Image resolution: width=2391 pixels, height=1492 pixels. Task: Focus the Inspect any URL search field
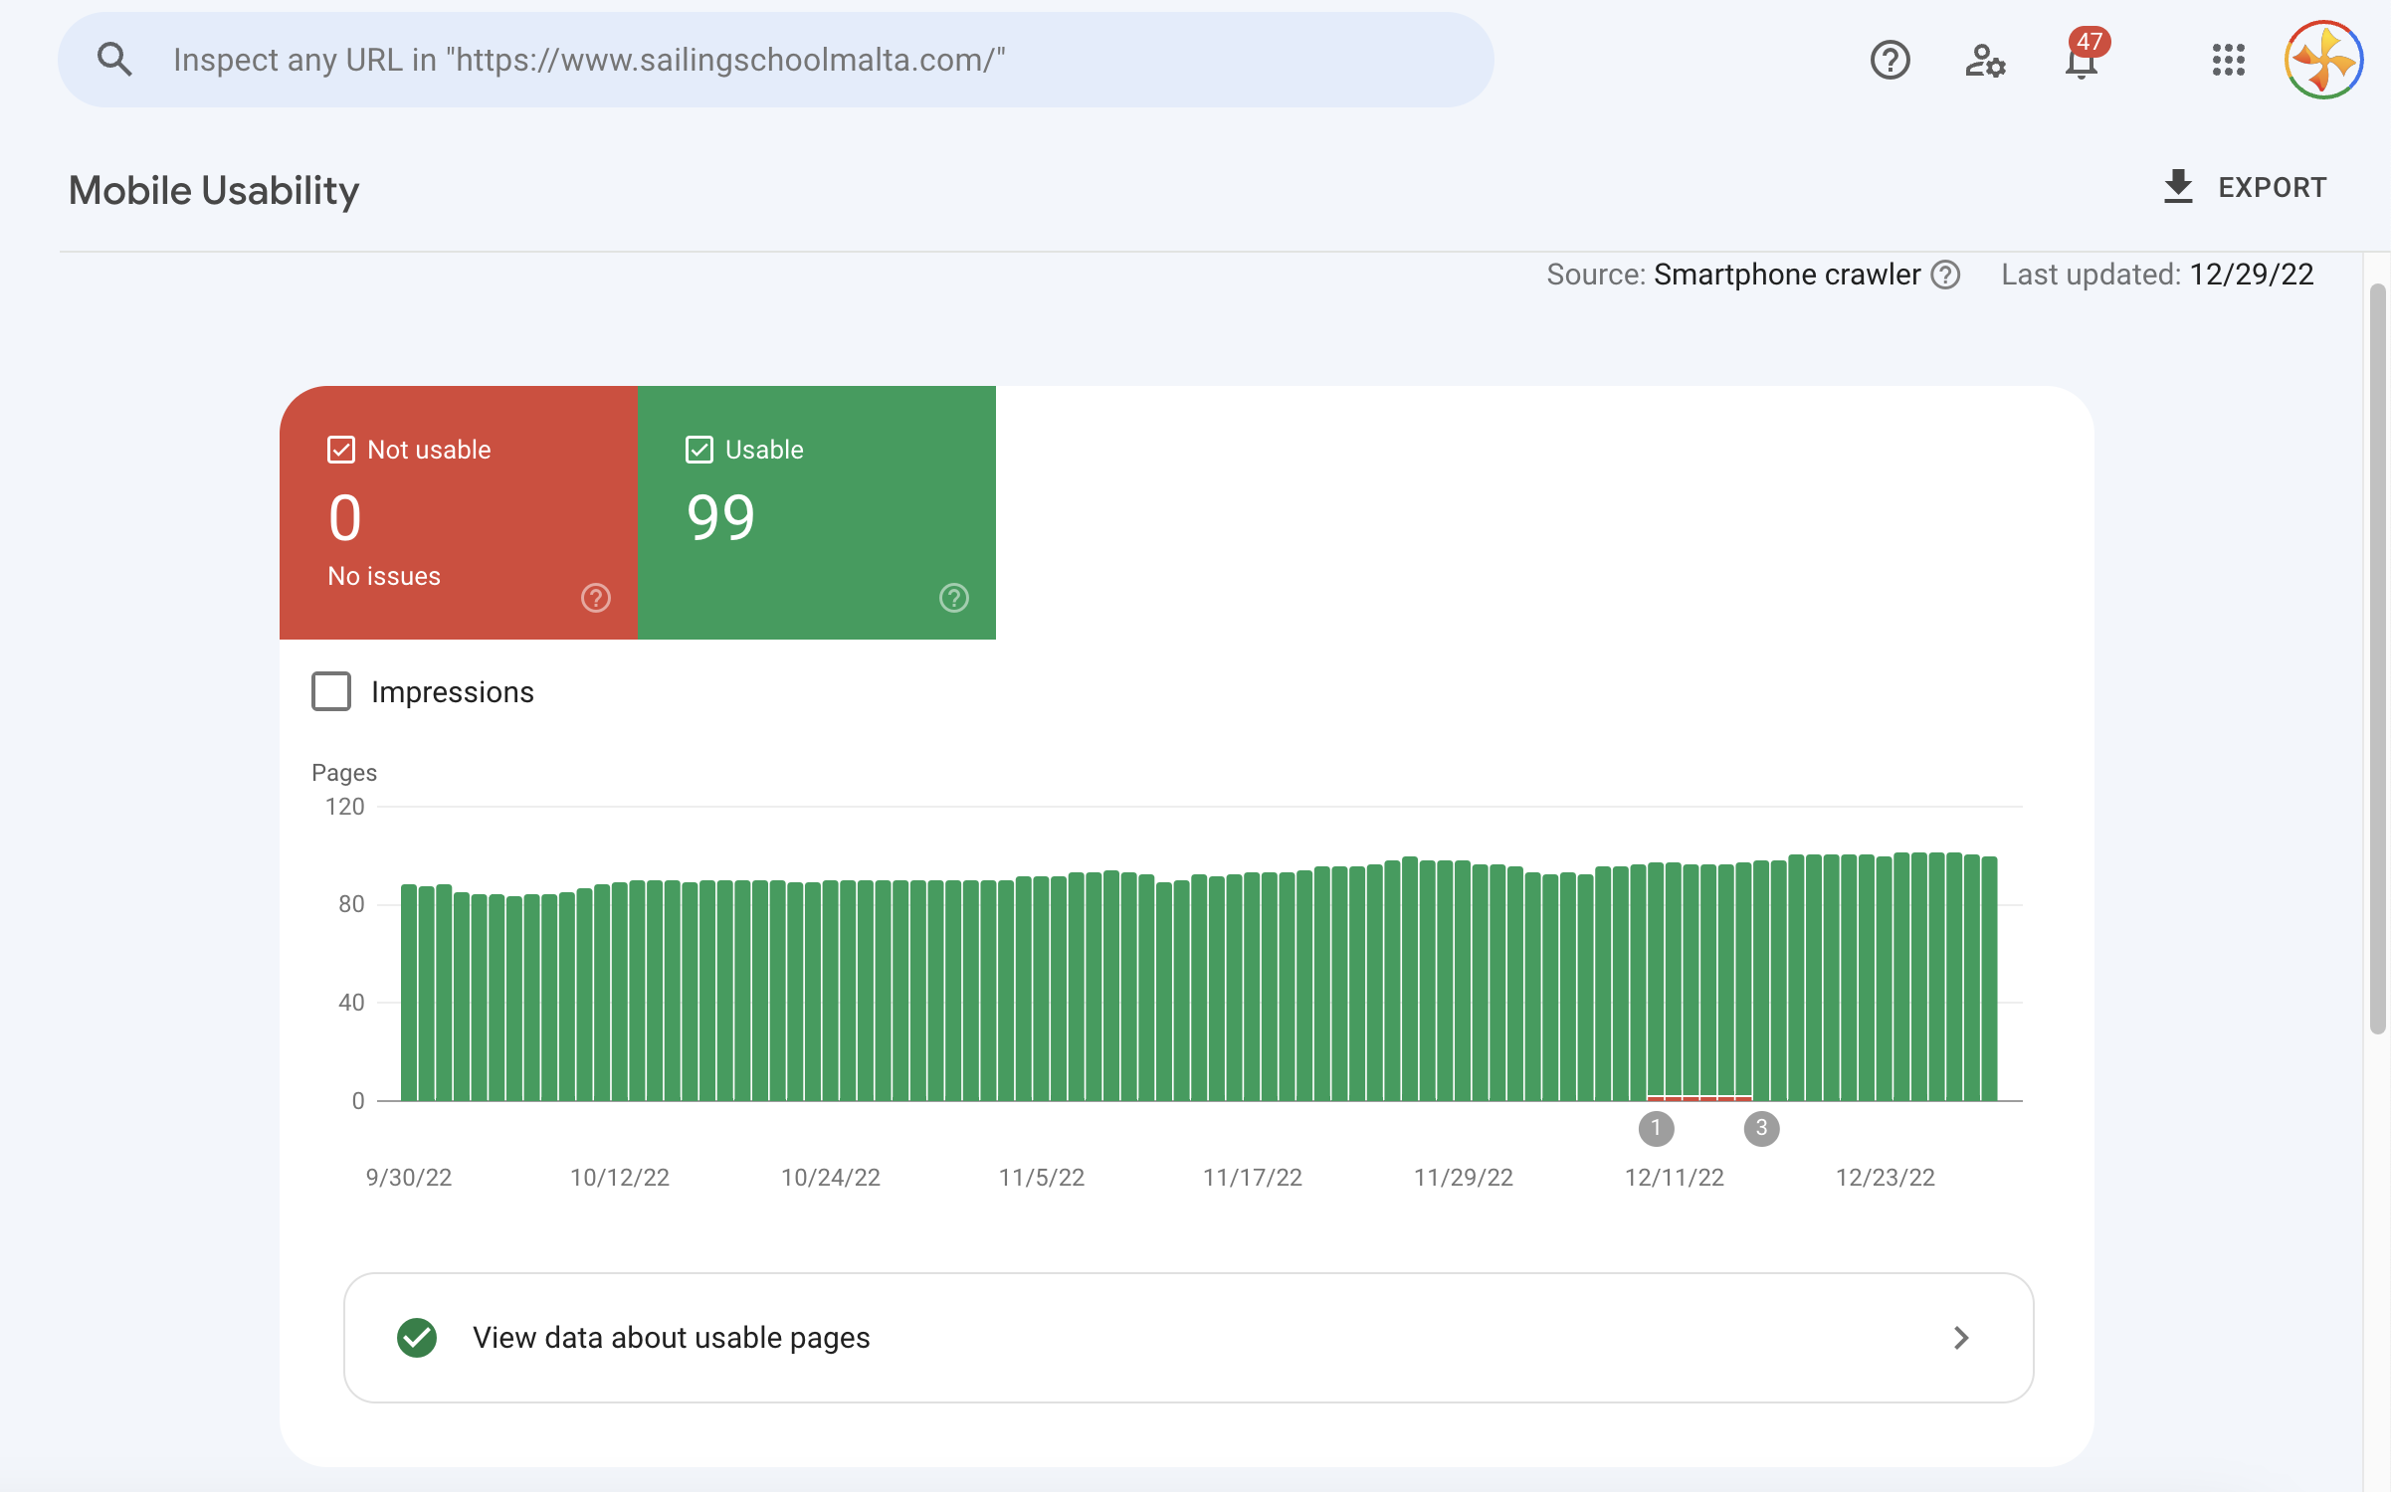tap(776, 60)
